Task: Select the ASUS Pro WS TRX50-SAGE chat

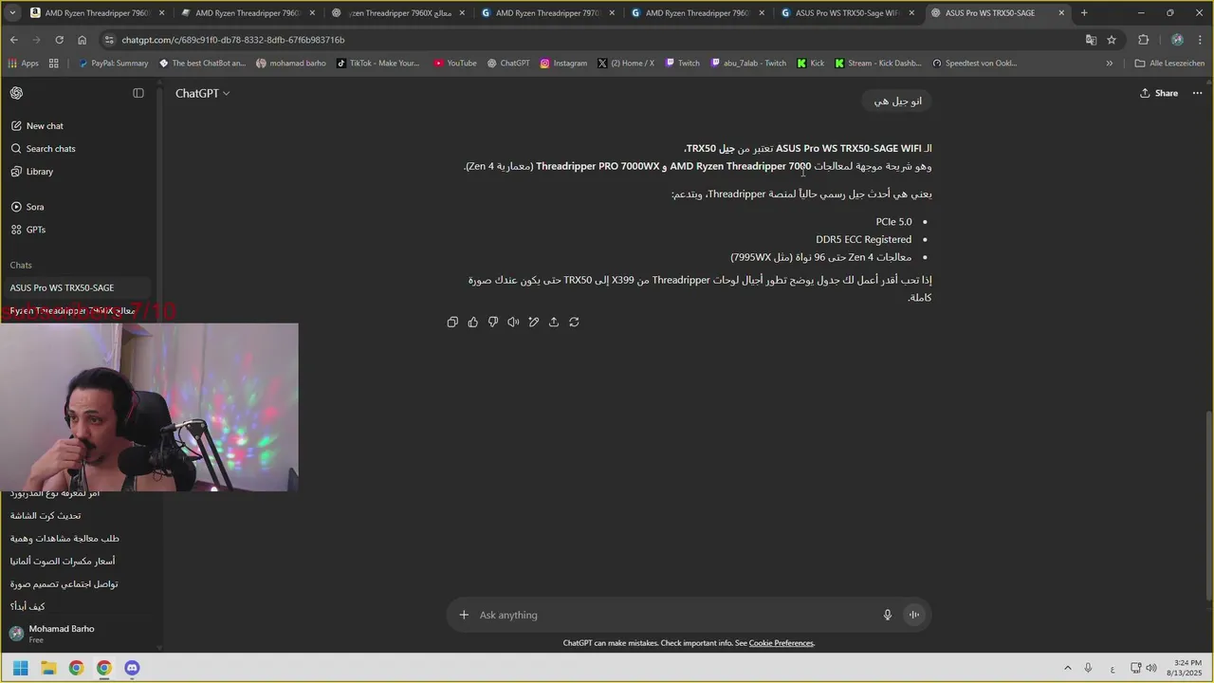Action: pyautogui.click(x=76, y=287)
